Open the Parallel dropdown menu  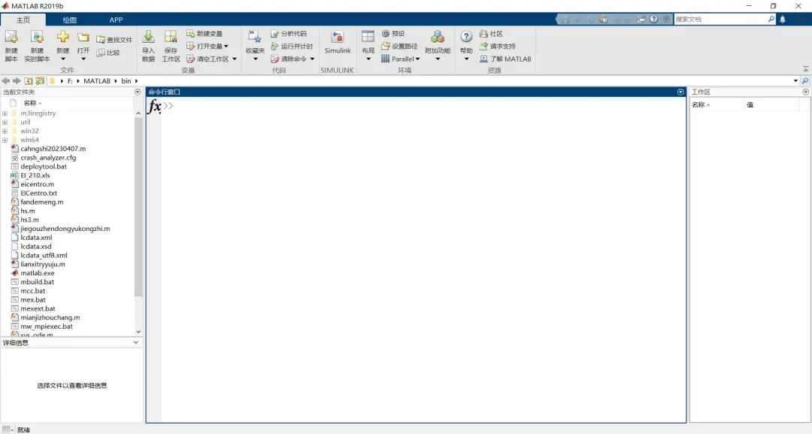pos(400,59)
